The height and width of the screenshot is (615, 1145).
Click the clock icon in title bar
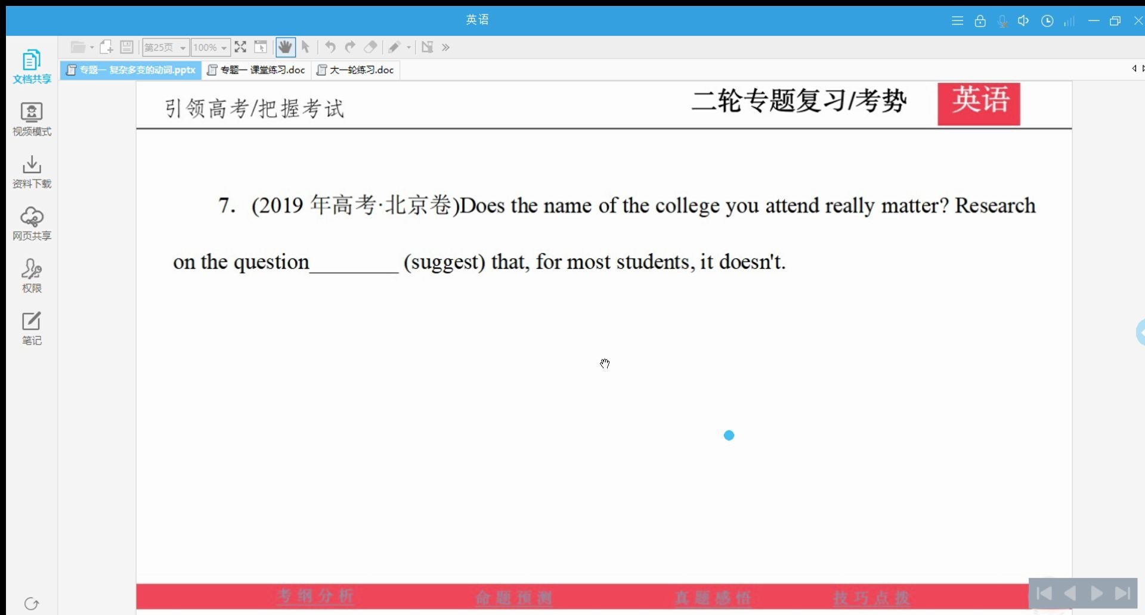[1047, 21]
